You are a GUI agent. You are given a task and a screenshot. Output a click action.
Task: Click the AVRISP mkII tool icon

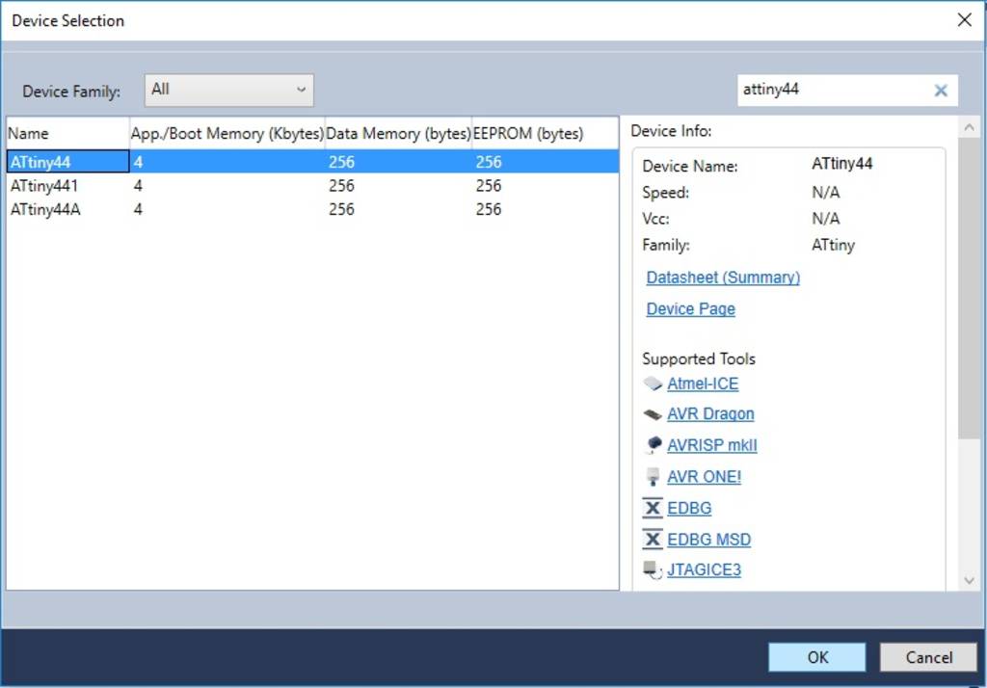[654, 444]
